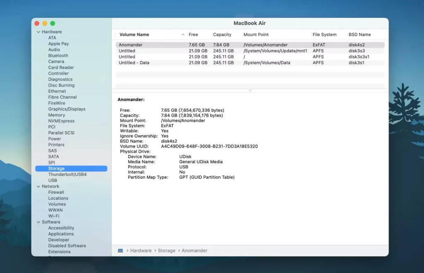Collapse the Software section chevron
This screenshot has height=273, width=424.
[39, 222]
